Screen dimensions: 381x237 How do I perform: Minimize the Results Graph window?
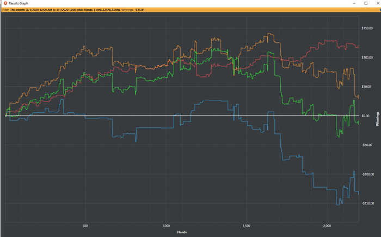(x=354, y=3)
